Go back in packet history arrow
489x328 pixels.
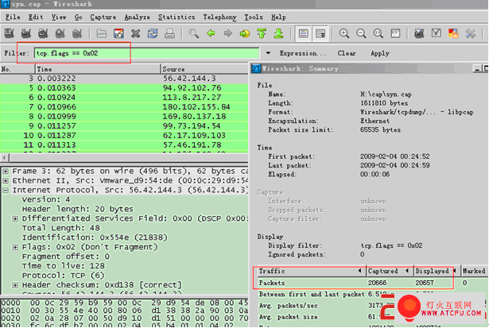coord(211,33)
